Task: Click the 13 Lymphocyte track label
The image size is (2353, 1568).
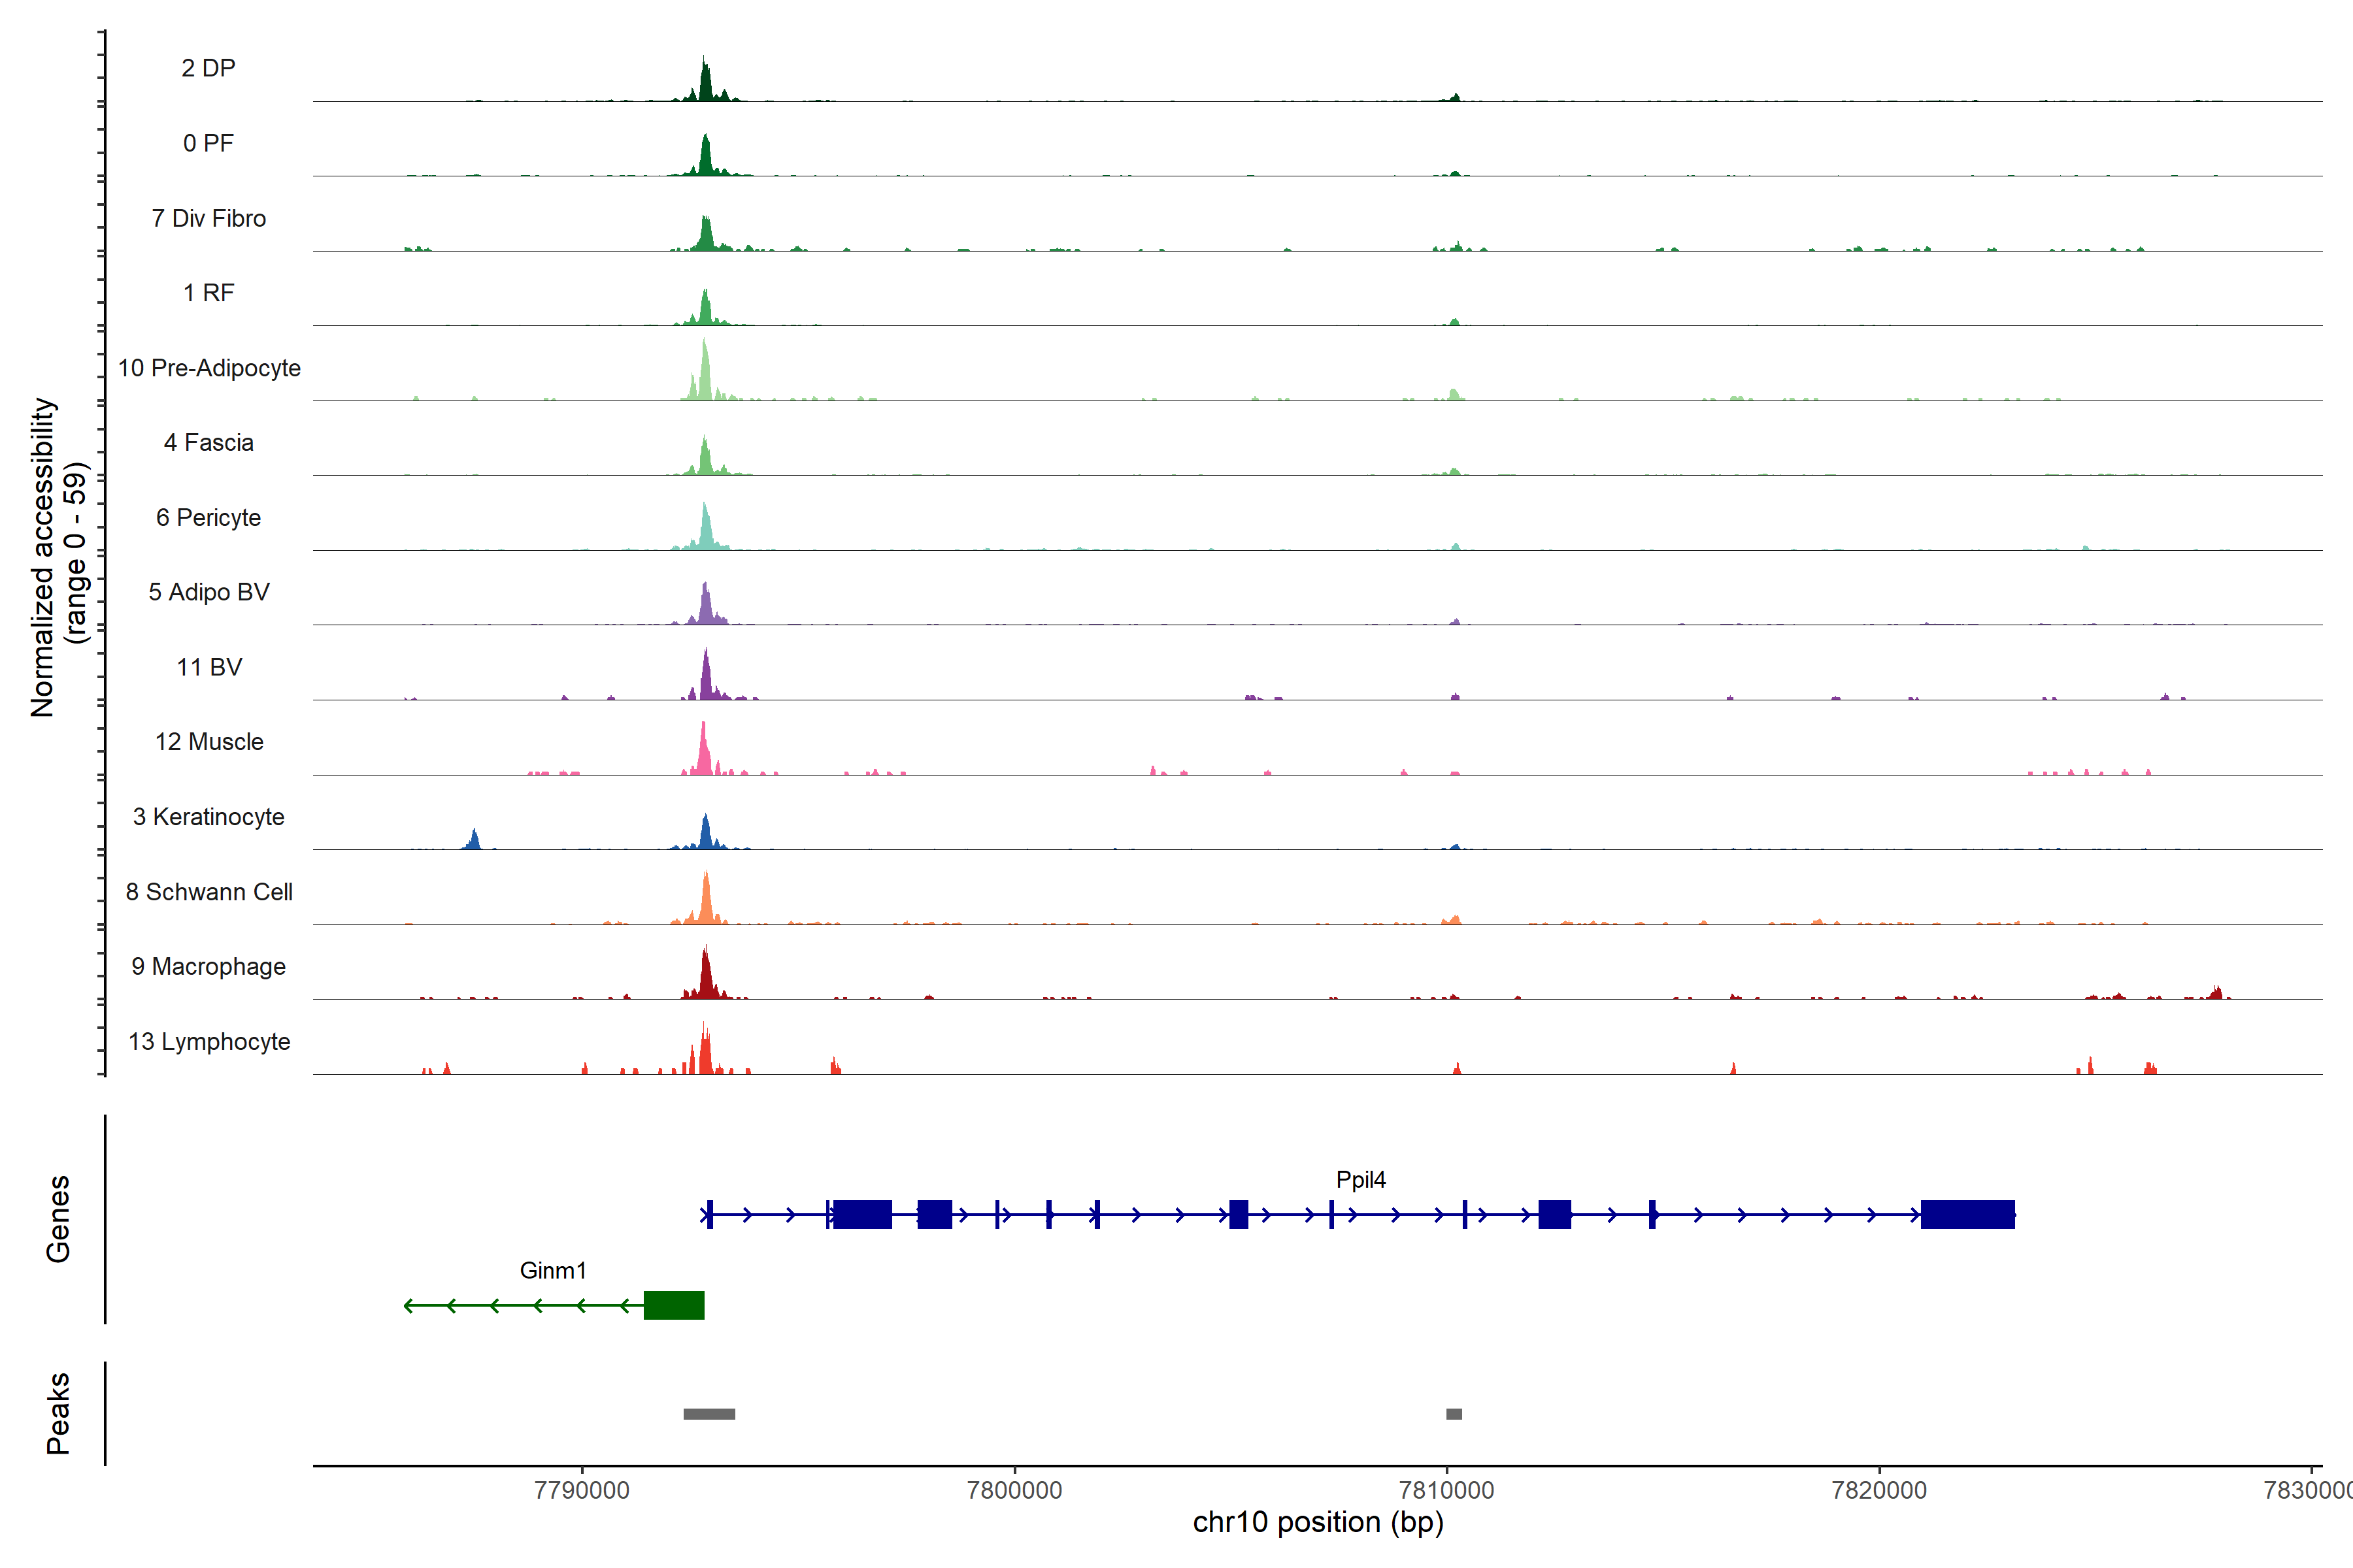Action: point(209,1041)
